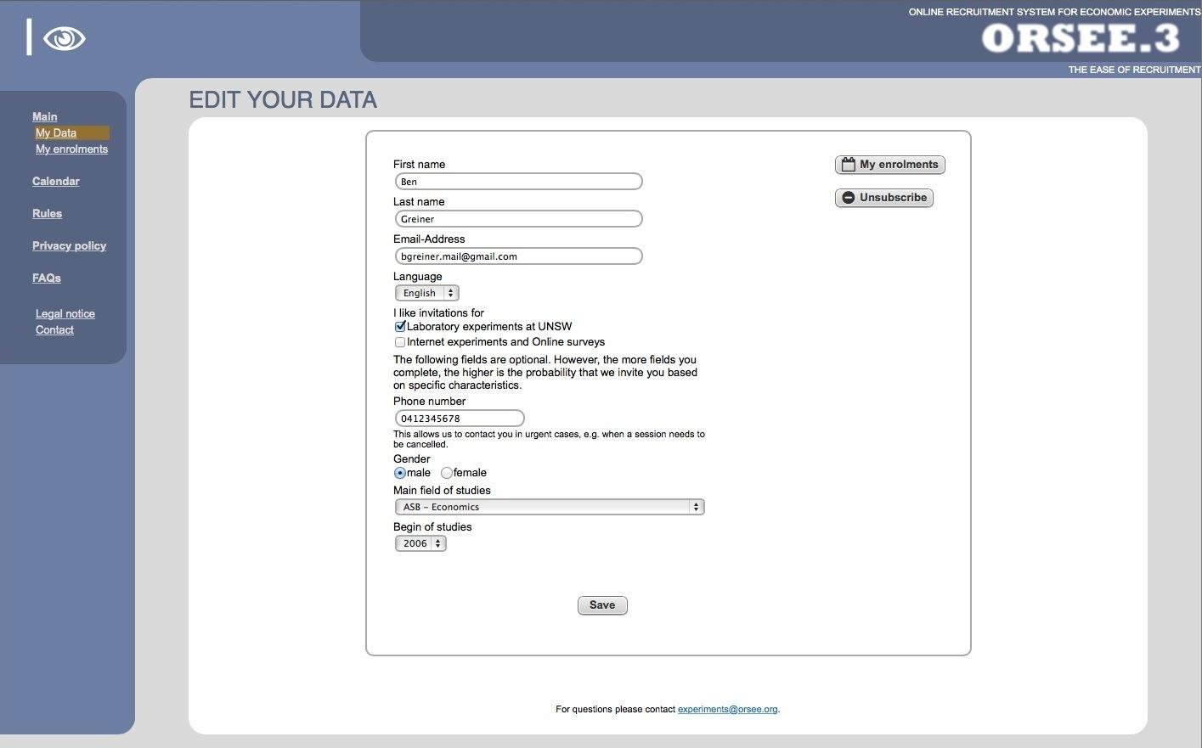Open the Privacy policy page

[x=69, y=245]
